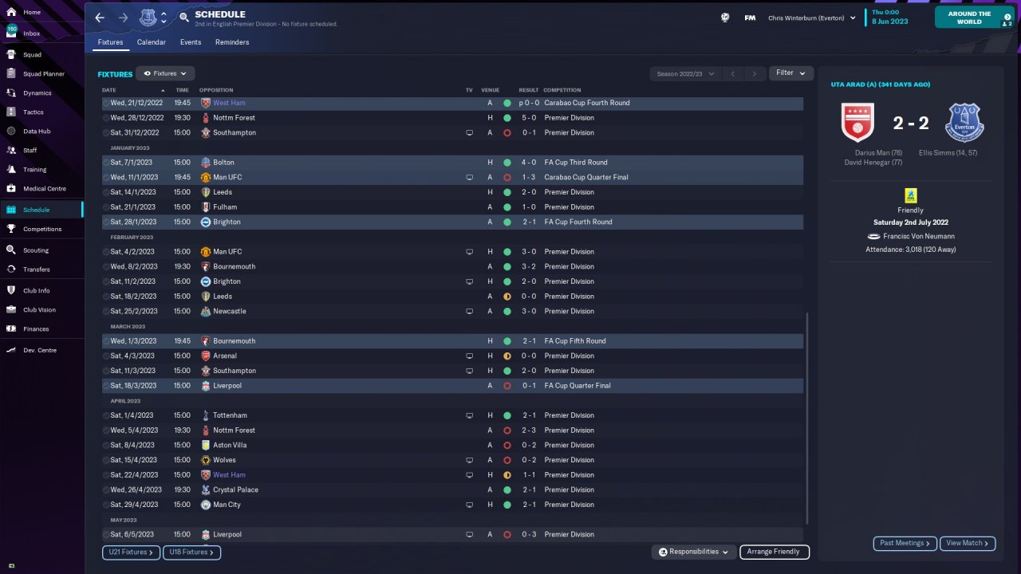This screenshot has height=574, width=1021.
Task: Open the Squad Planner
Action: click(44, 74)
